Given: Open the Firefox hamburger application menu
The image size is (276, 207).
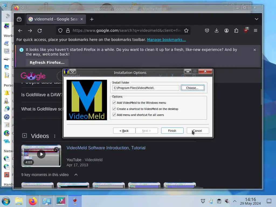Looking at the screenshot, I should click(256, 31).
